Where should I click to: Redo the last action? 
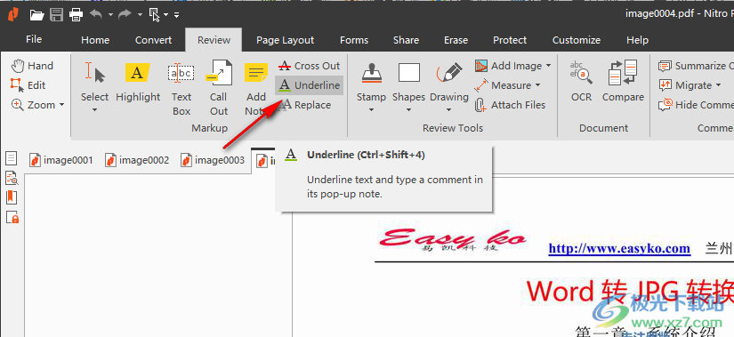[x=125, y=15]
